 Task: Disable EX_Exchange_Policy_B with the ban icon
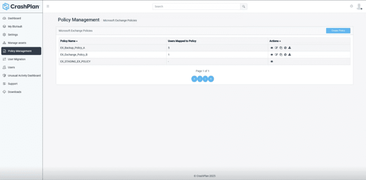(x=285, y=55)
